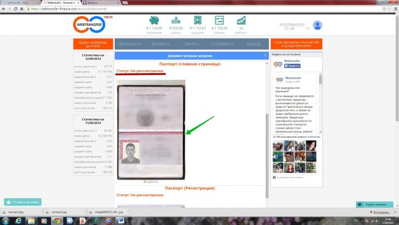399x225 pixels.
Task: Click the Ask a question chat button
Action: (x=374, y=204)
